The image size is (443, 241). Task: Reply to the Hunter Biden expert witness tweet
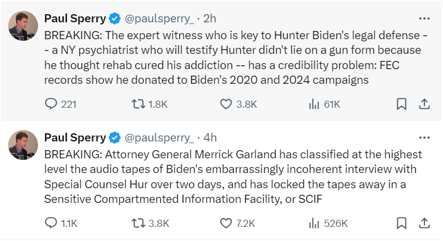click(51, 103)
